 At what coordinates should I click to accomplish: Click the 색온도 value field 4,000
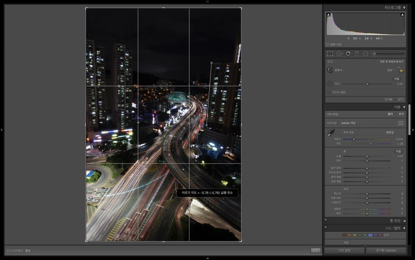[x=400, y=139]
